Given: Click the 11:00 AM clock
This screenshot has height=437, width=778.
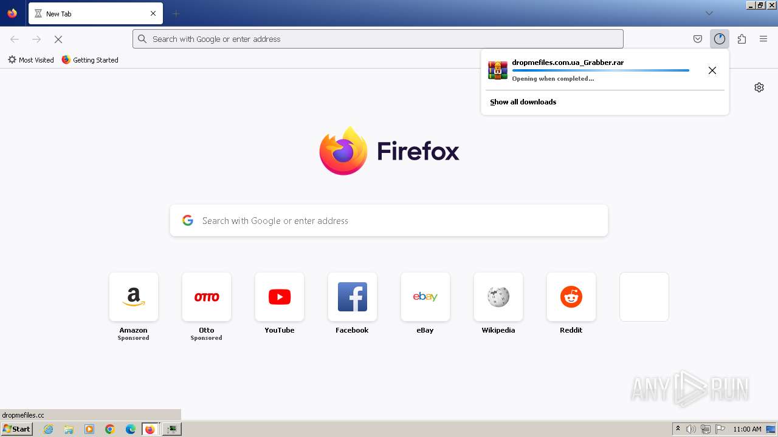Looking at the screenshot, I should (x=747, y=429).
